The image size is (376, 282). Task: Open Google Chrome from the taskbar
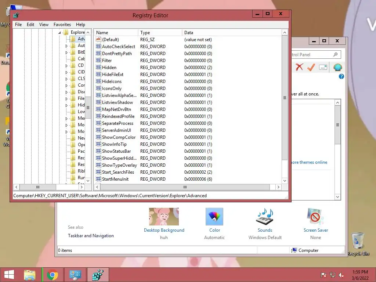click(x=52, y=275)
